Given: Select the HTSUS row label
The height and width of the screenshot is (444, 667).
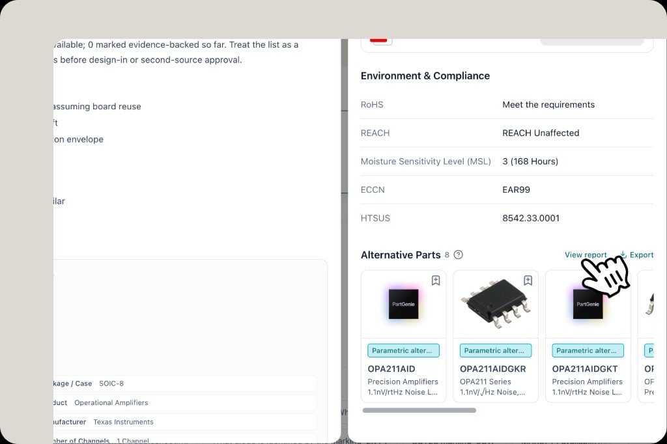Looking at the screenshot, I should (375, 218).
